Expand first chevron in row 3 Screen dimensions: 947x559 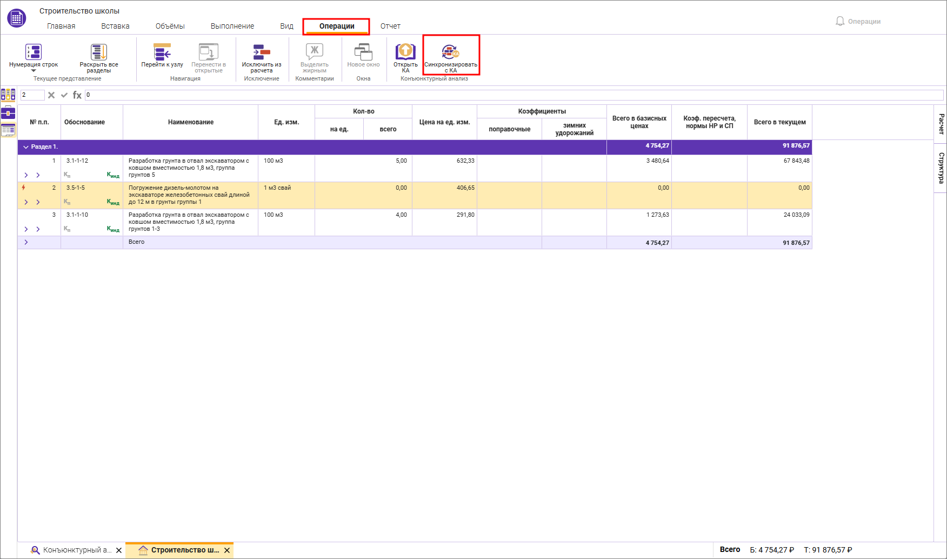coord(26,229)
